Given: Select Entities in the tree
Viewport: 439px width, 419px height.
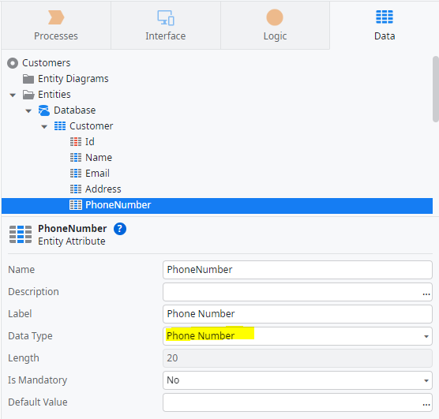Looking at the screenshot, I should click(x=54, y=95).
